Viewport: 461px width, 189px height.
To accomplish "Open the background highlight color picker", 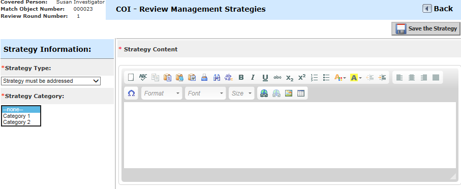I will [x=356, y=77].
